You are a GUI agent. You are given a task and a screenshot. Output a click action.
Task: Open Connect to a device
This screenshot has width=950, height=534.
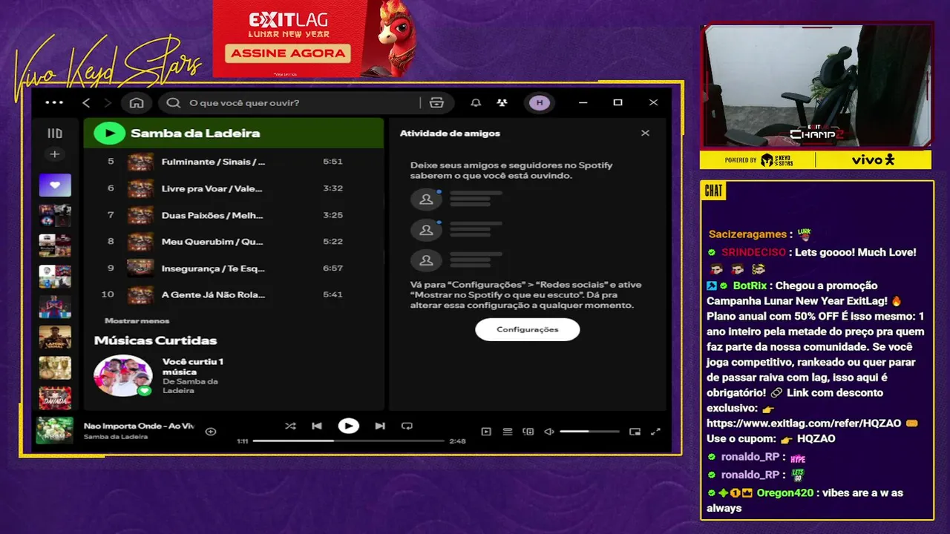coord(528,431)
